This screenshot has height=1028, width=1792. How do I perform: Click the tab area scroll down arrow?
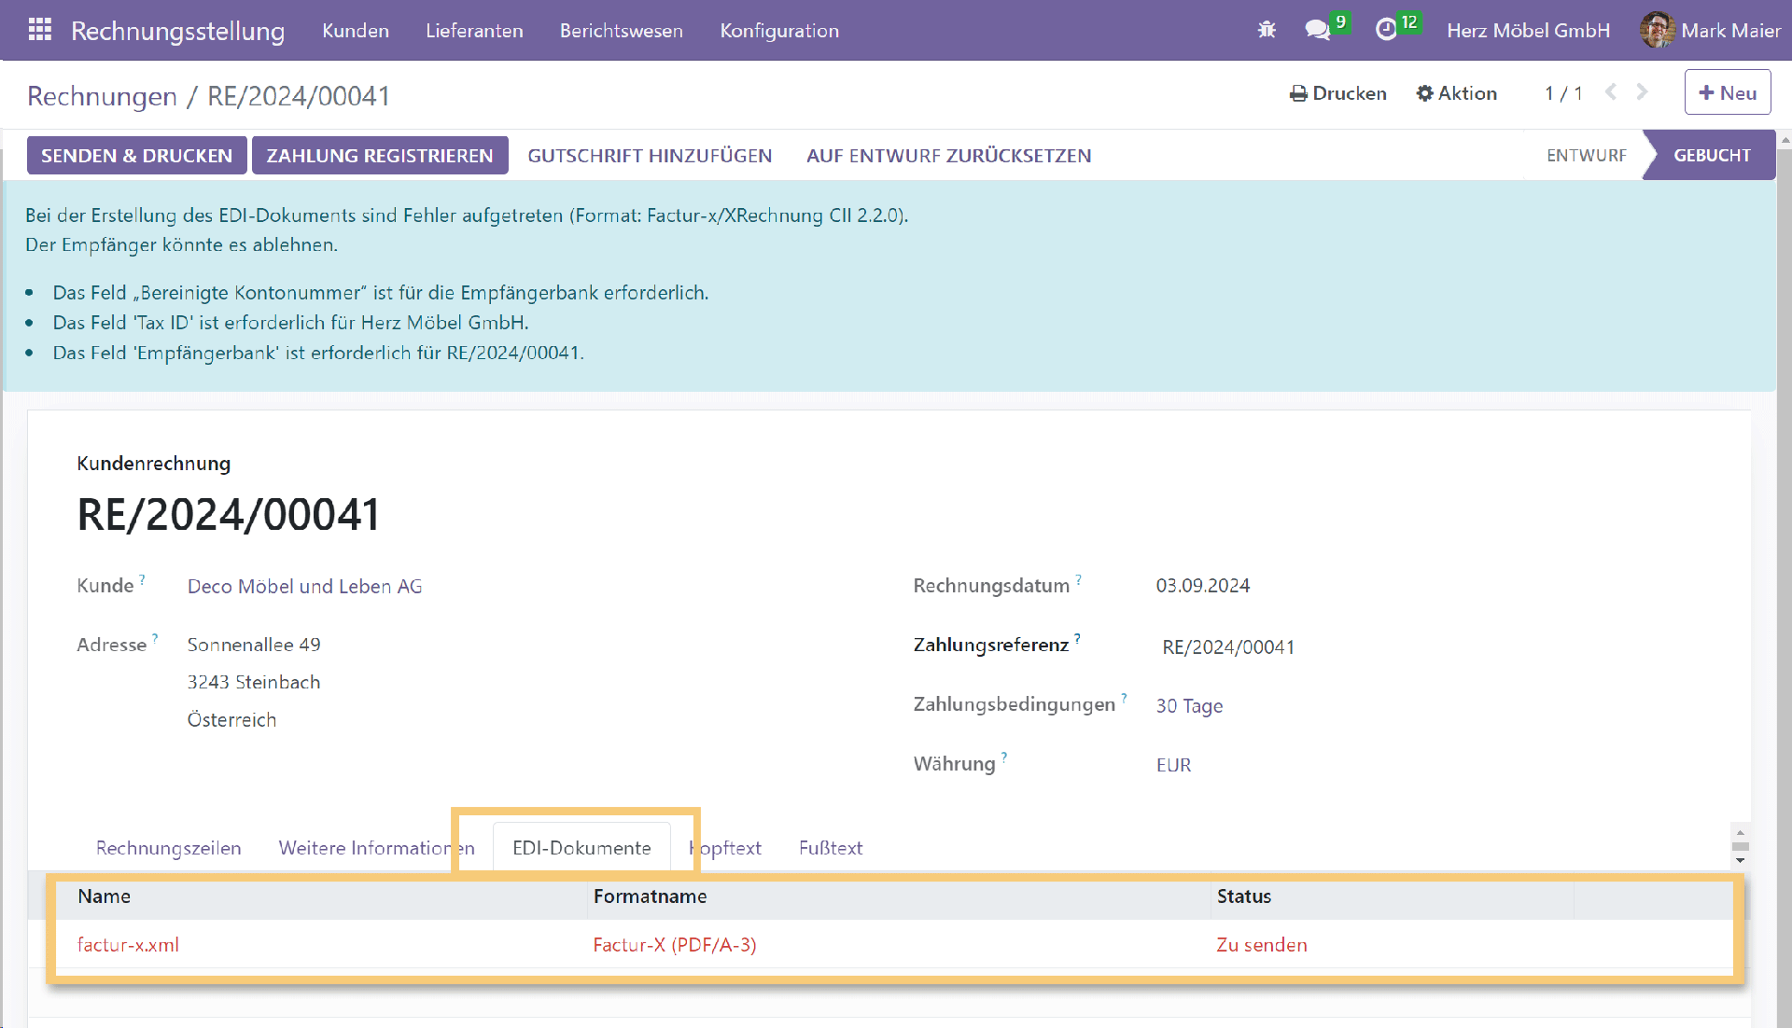tap(1740, 861)
